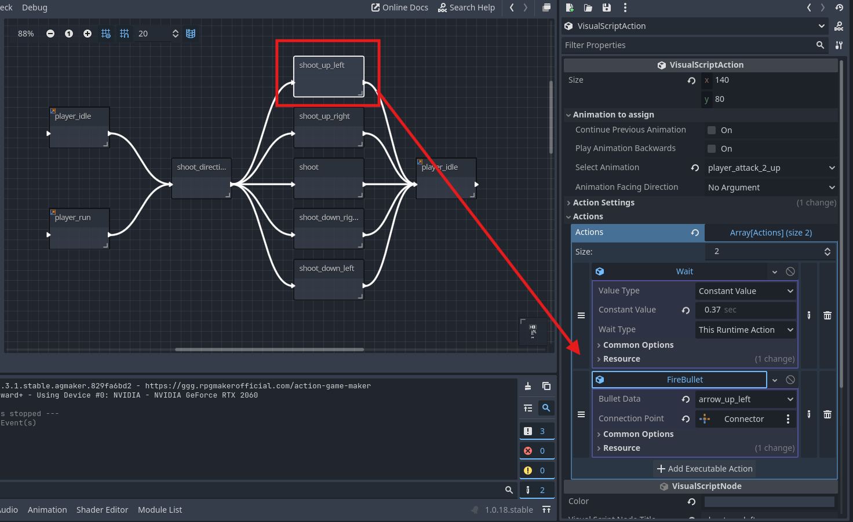Open the Online Docs link
This screenshot has width=853, height=522.
[x=400, y=8]
